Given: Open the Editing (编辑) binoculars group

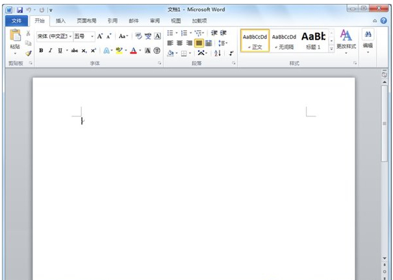Looking at the screenshot, I should (368, 41).
